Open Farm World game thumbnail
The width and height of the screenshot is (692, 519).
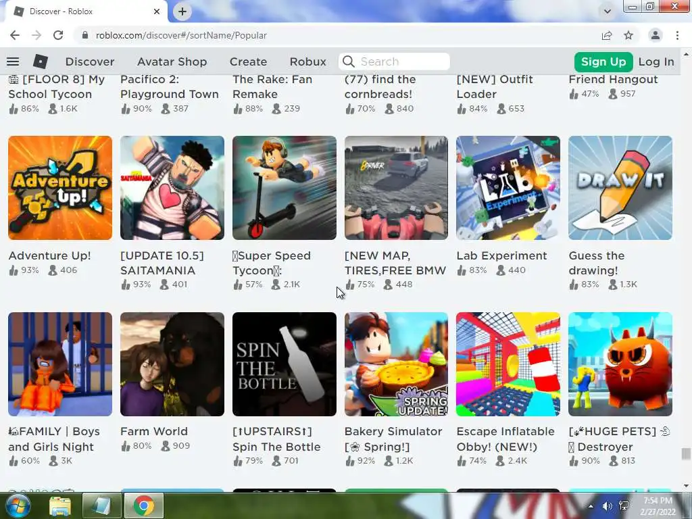coord(172,364)
